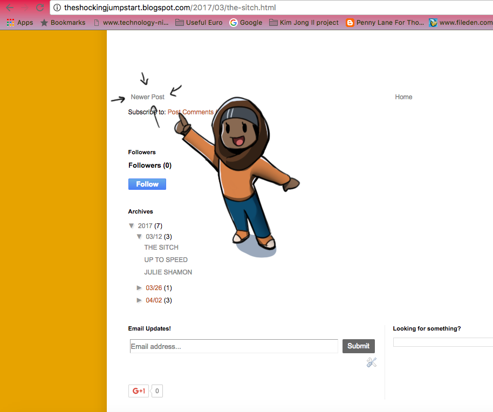Go to the Newer Post link
Viewport: 493px width, 412px height.
click(x=147, y=97)
